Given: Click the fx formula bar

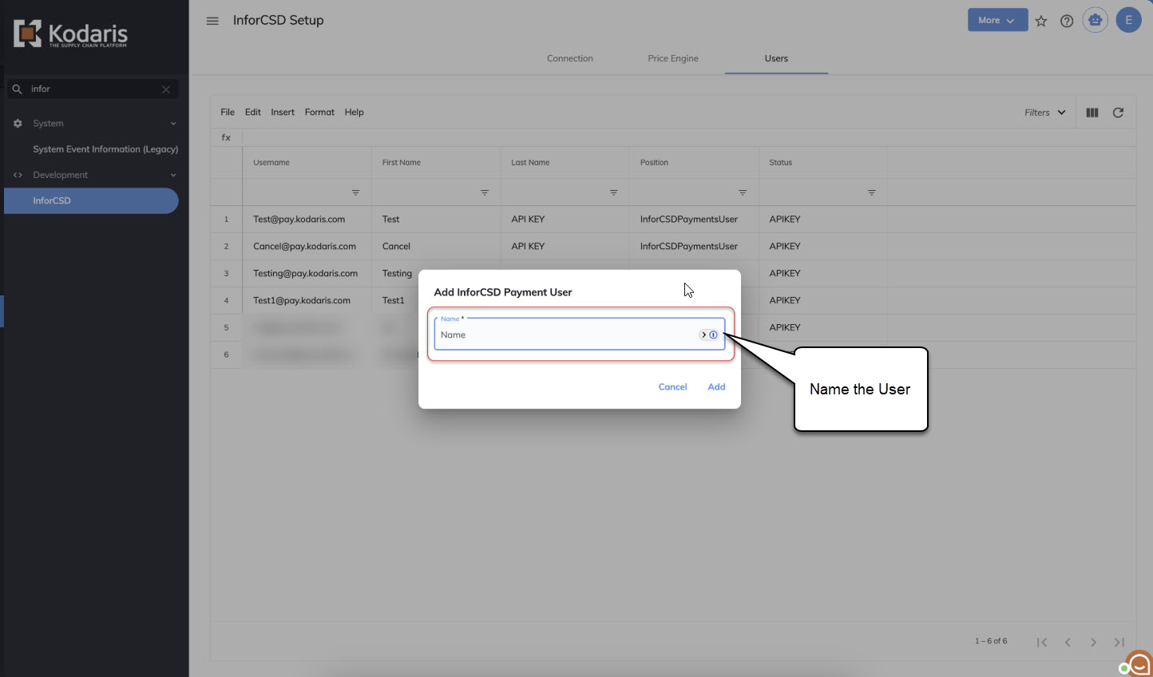Looking at the screenshot, I should (x=688, y=137).
